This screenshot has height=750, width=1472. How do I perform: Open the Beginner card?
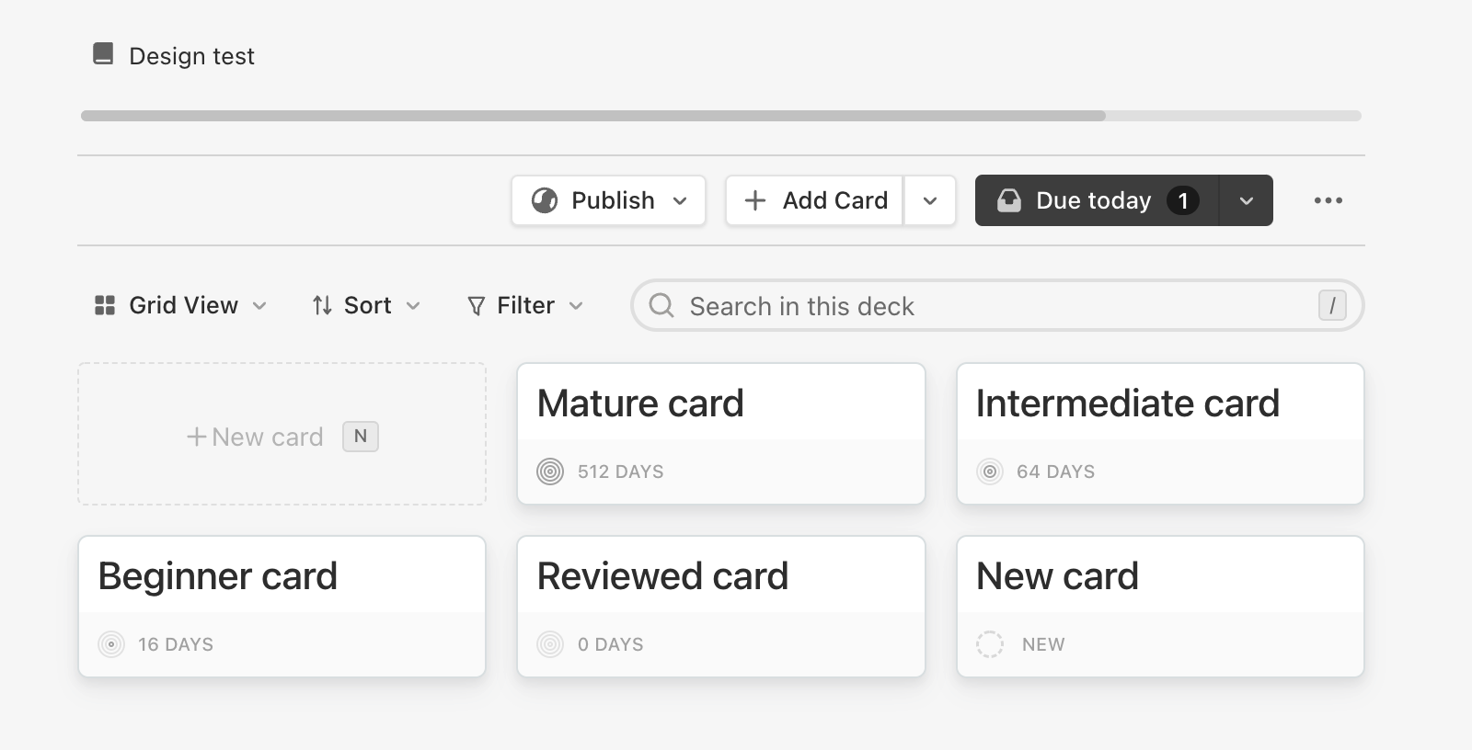pos(282,607)
